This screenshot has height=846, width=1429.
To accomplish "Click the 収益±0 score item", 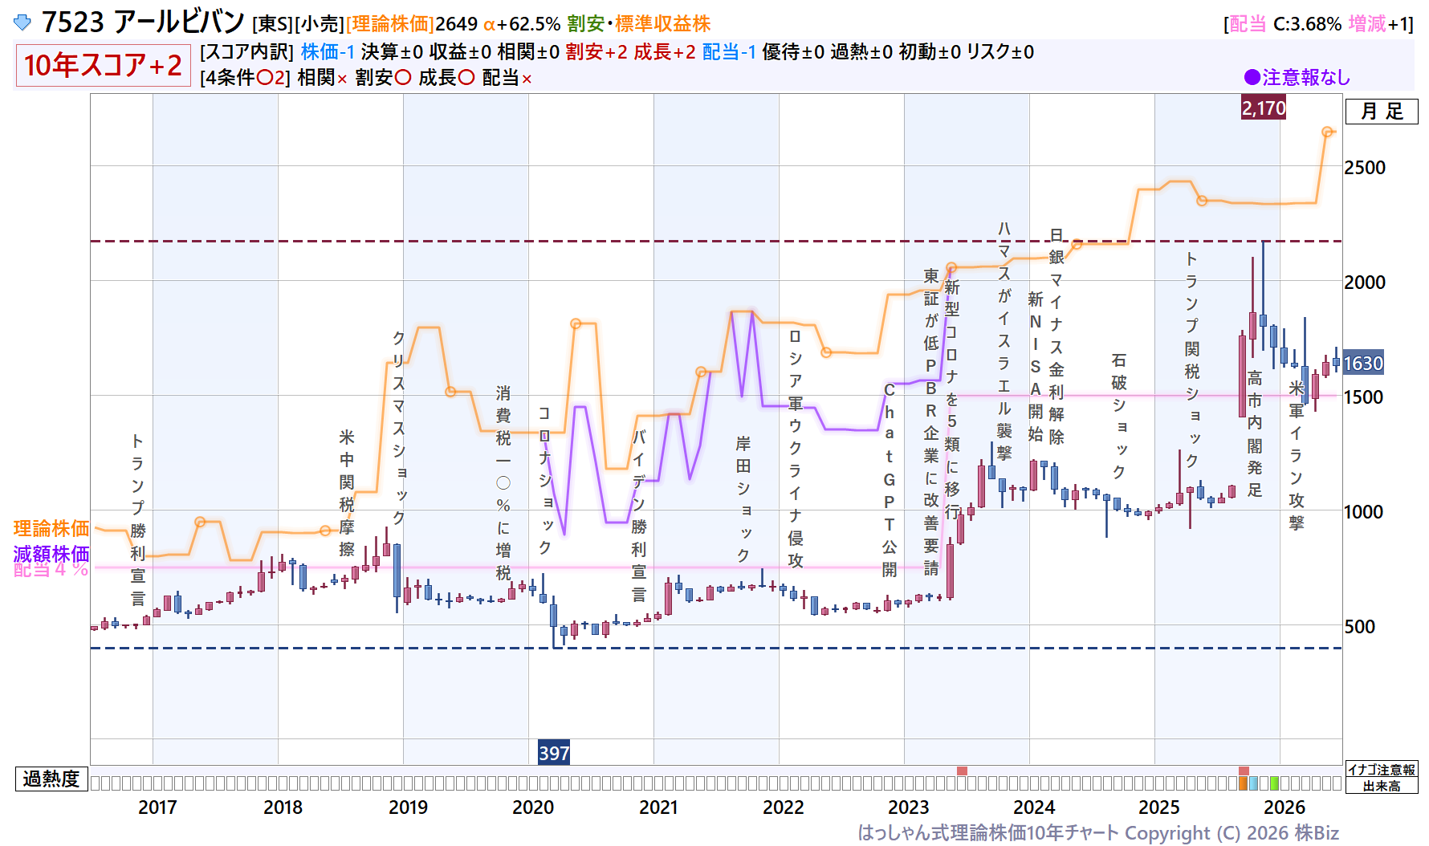I will pyautogui.click(x=460, y=52).
